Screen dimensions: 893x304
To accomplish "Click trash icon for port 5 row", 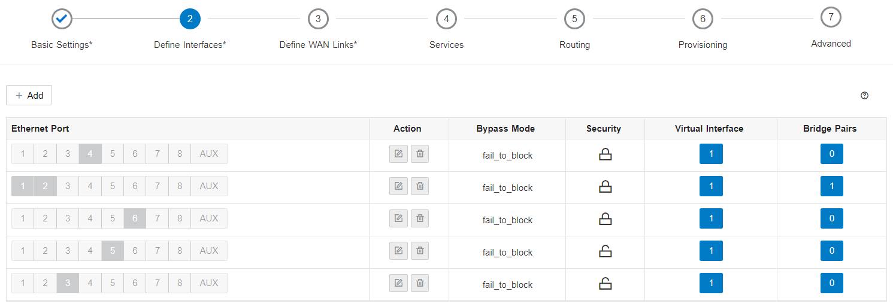I will (x=420, y=251).
